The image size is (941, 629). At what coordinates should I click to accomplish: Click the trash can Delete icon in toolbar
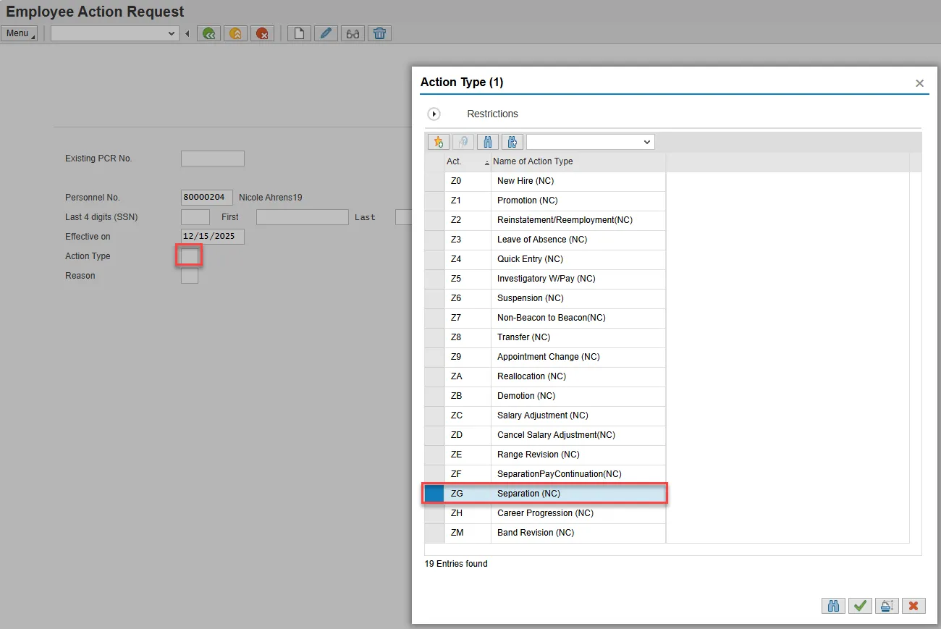coord(379,33)
